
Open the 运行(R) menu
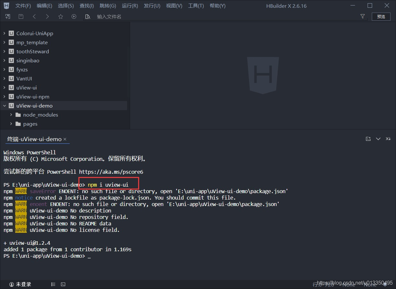click(x=130, y=6)
